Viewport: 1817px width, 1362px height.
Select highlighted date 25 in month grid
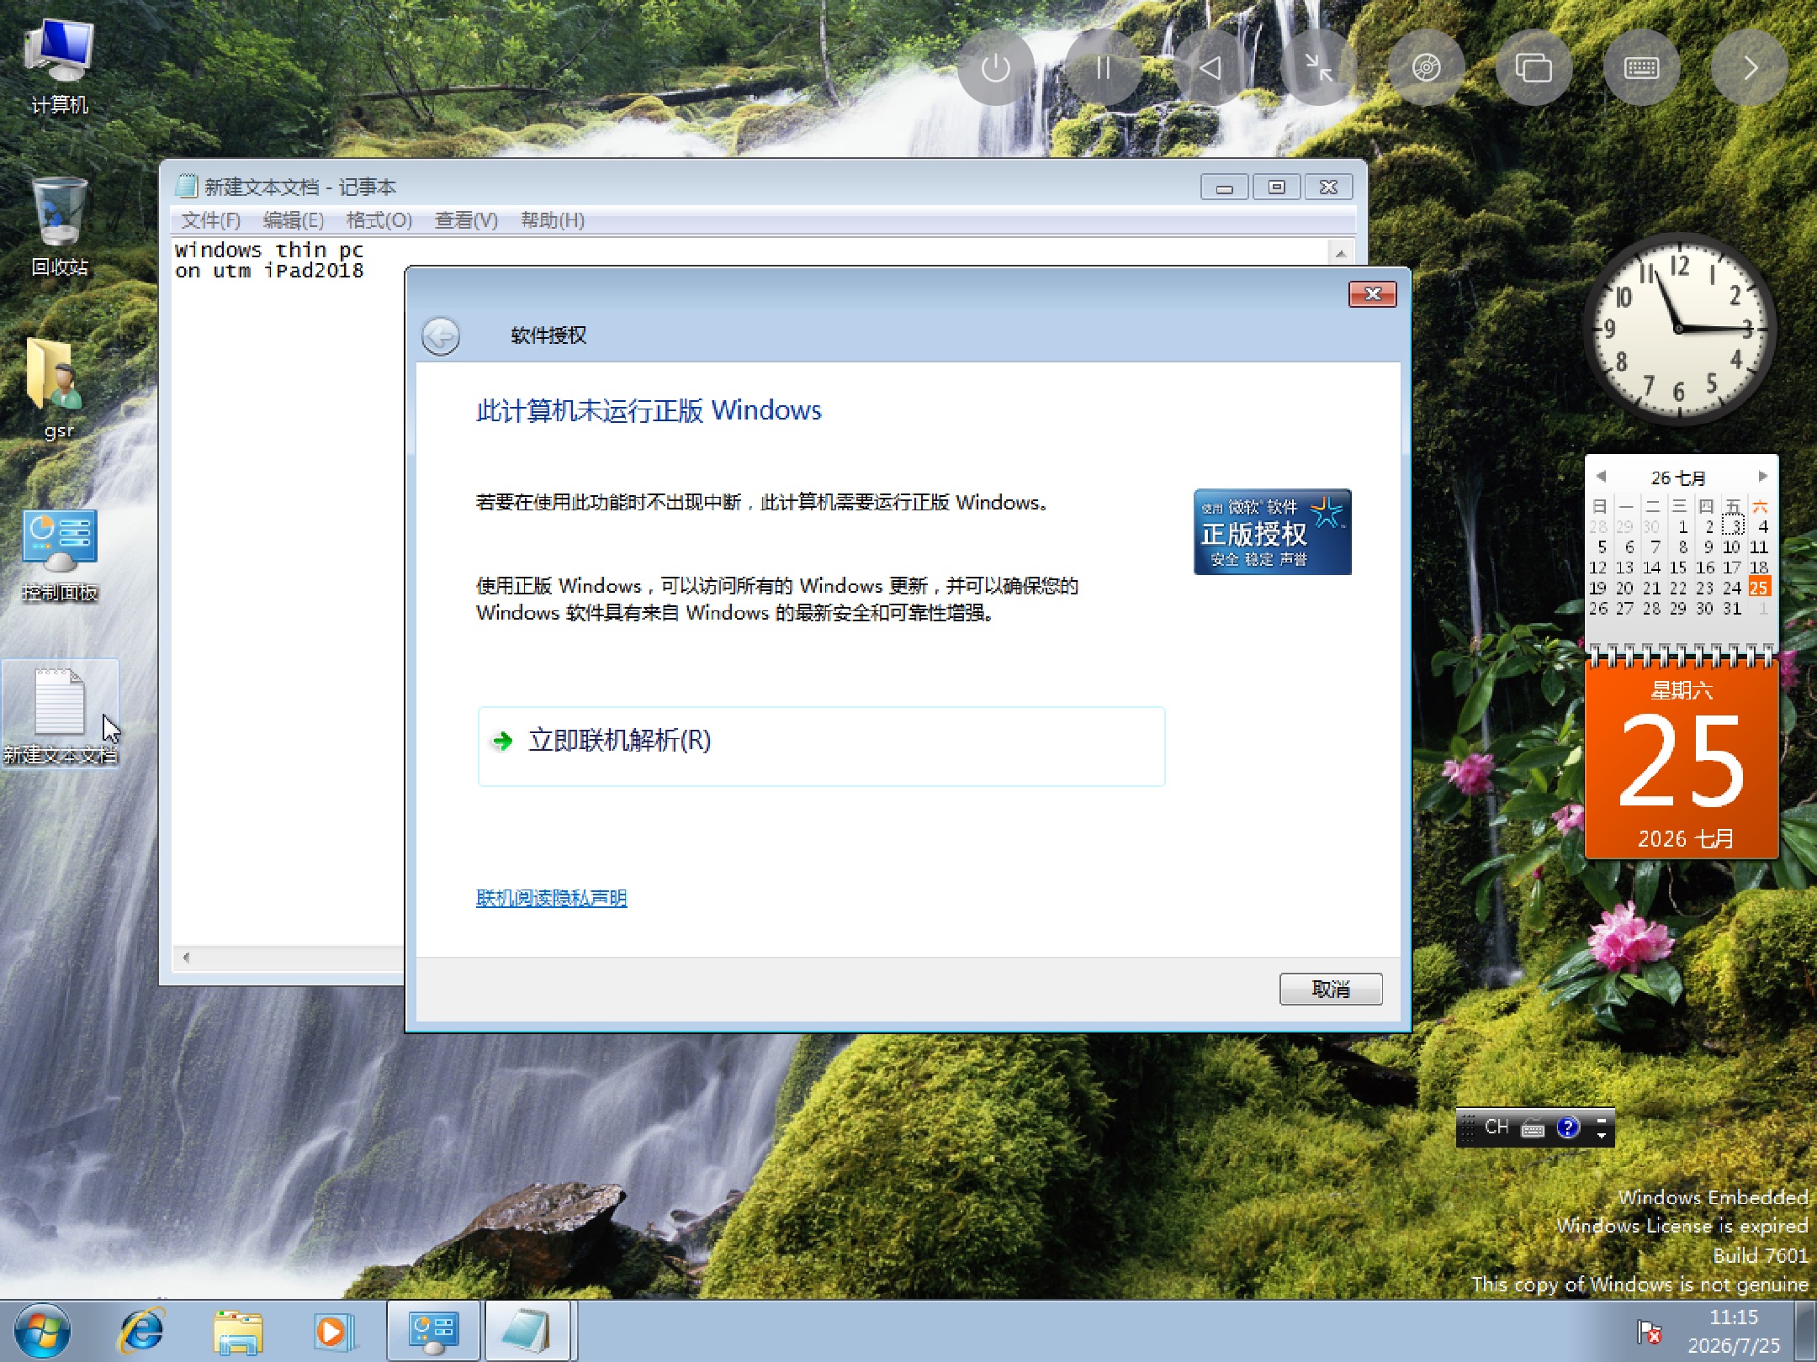pos(1759,588)
